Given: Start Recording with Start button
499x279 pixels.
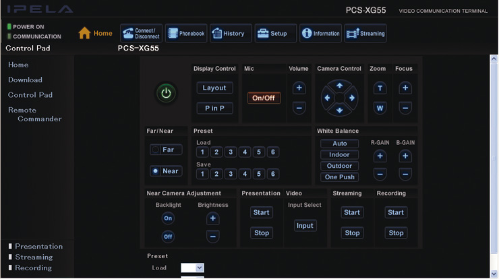Looking at the screenshot, I should point(396,212).
